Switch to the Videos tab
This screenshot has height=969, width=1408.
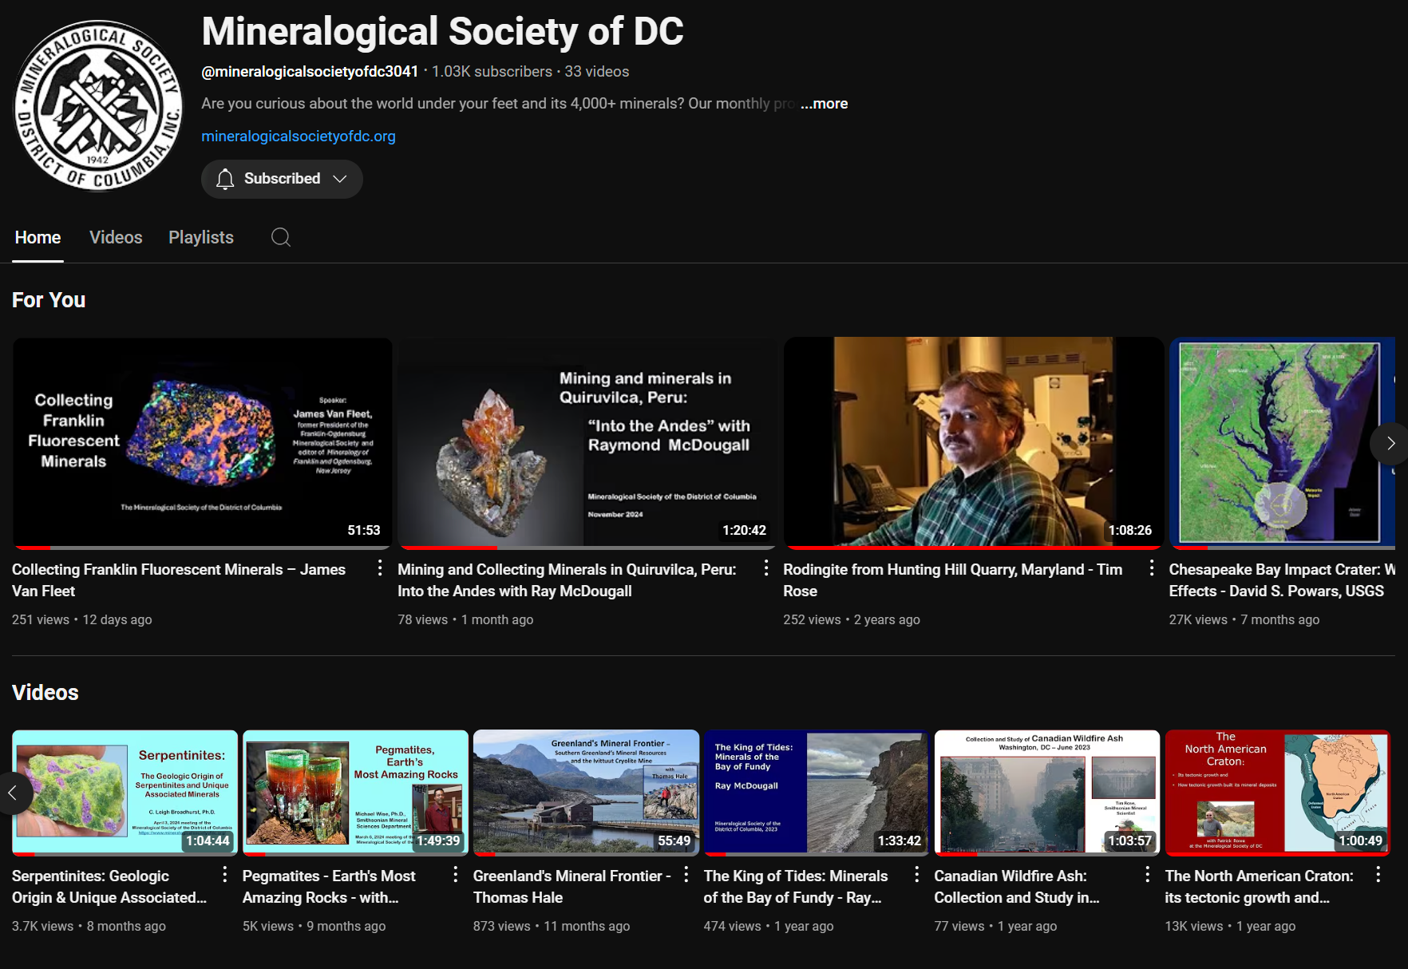coord(116,237)
